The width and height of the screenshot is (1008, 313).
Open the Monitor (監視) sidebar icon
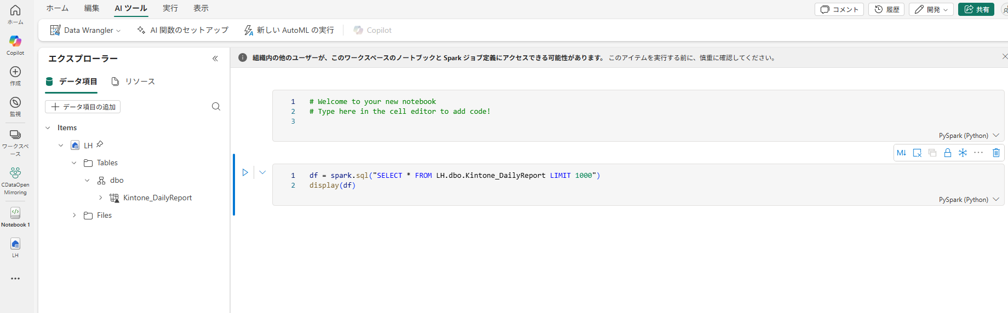pyautogui.click(x=15, y=106)
